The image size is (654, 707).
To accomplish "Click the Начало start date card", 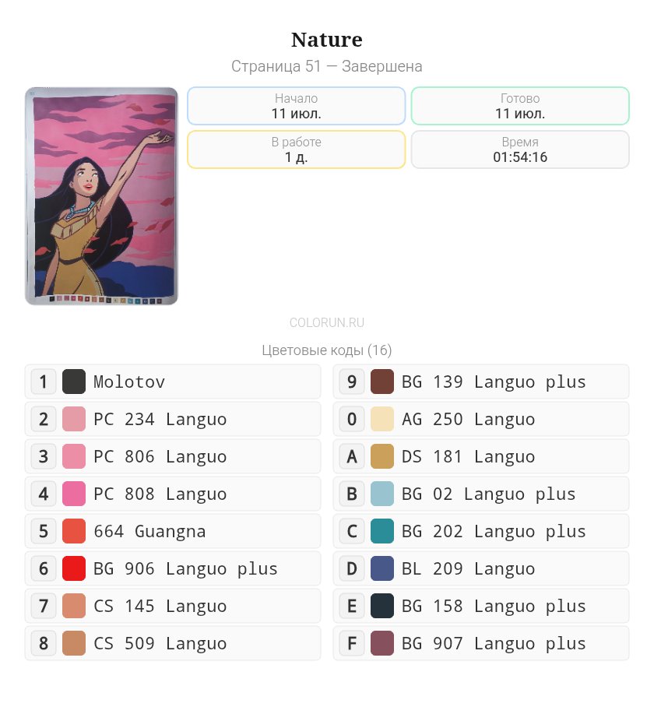I will click(x=296, y=106).
